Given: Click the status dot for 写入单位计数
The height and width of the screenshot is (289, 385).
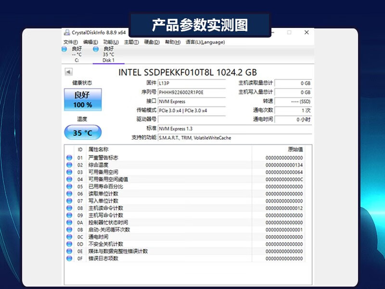Looking at the screenshot, I should click(x=69, y=201).
